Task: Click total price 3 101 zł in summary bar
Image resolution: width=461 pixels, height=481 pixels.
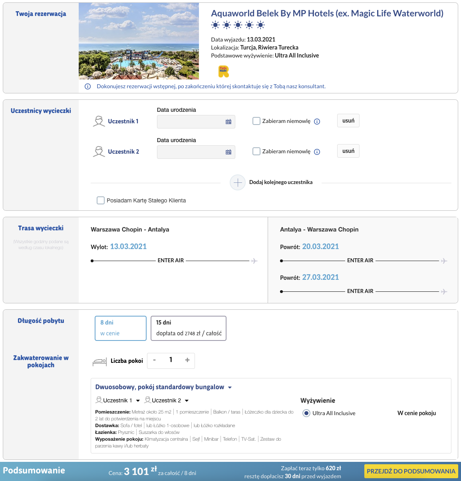Action: 140,471
